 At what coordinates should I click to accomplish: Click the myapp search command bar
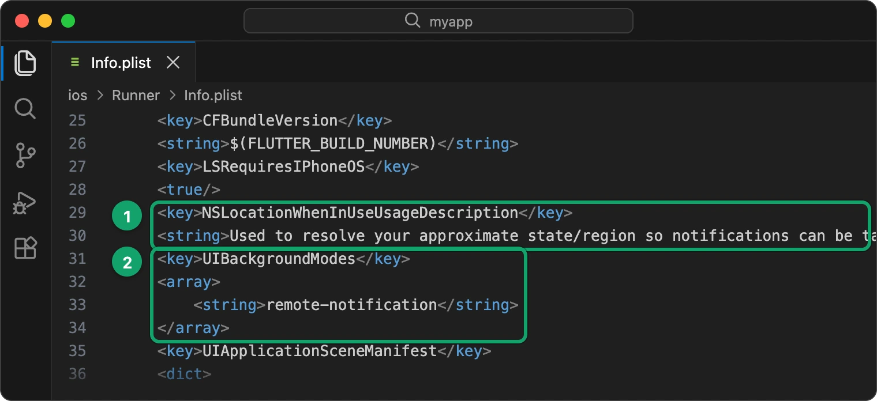438,21
